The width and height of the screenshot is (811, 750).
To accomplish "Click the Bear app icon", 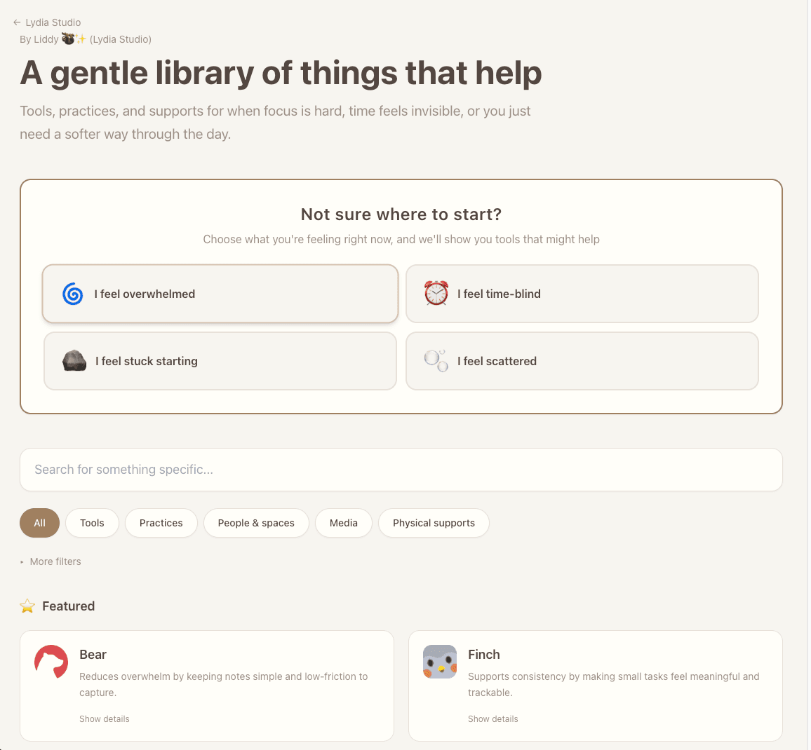I will (x=51, y=661).
